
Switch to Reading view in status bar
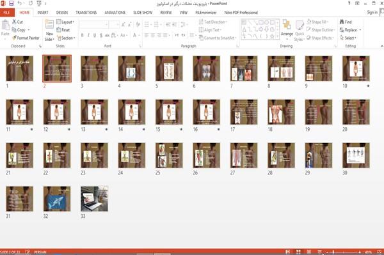(x=309, y=252)
